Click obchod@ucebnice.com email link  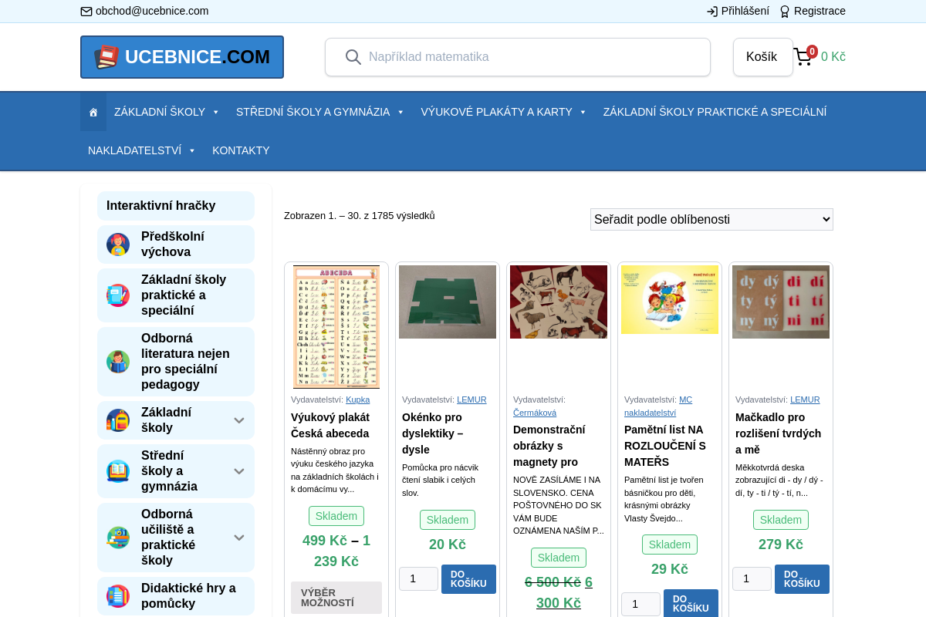(x=152, y=11)
